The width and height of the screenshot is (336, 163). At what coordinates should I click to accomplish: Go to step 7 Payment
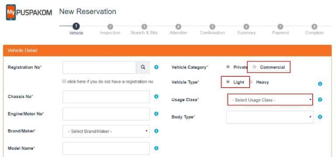[x=280, y=29]
